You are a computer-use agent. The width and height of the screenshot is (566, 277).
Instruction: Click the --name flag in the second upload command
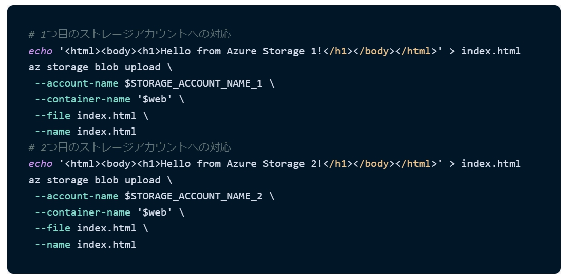tap(52, 244)
